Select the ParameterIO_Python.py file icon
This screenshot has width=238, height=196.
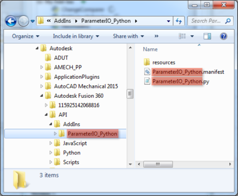point(147,81)
